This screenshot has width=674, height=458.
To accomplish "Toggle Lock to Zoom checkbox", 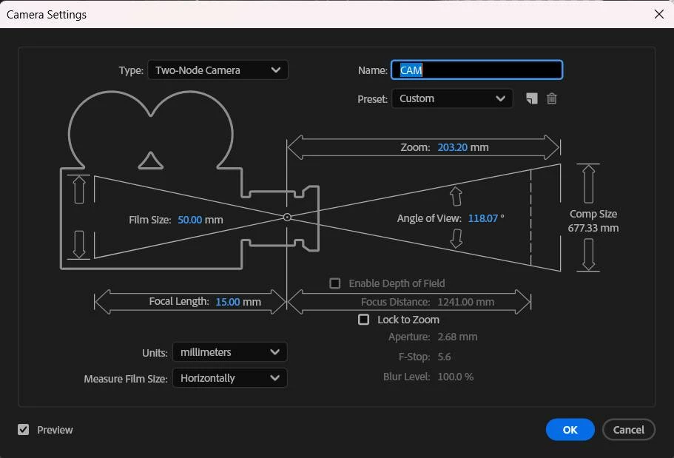I will pos(364,320).
